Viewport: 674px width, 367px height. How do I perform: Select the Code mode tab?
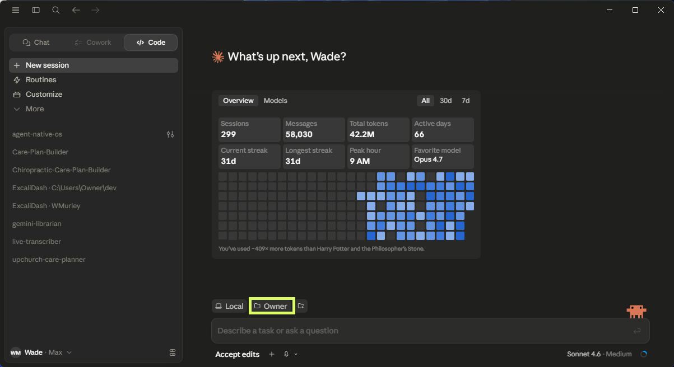pyautogui.click(x=151, y=43)
